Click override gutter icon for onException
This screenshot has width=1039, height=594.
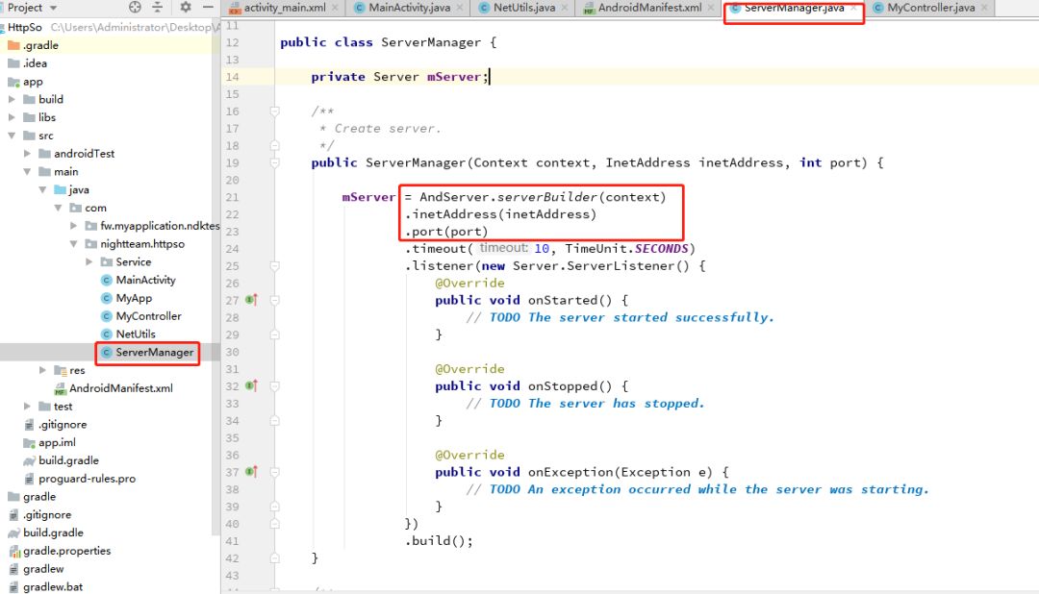(252, 472)
